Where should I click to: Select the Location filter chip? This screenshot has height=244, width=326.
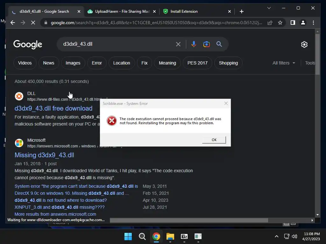tap(122, 63)
